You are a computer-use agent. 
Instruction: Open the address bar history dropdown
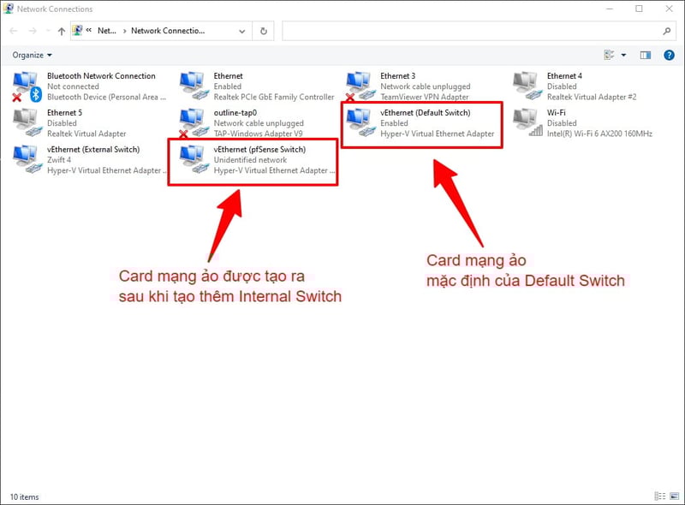241,31
